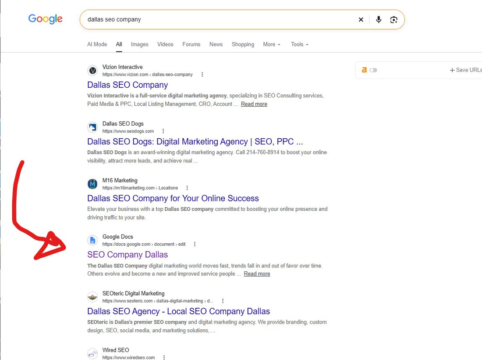Switch to the Videos tab

(x=165, y=44)
